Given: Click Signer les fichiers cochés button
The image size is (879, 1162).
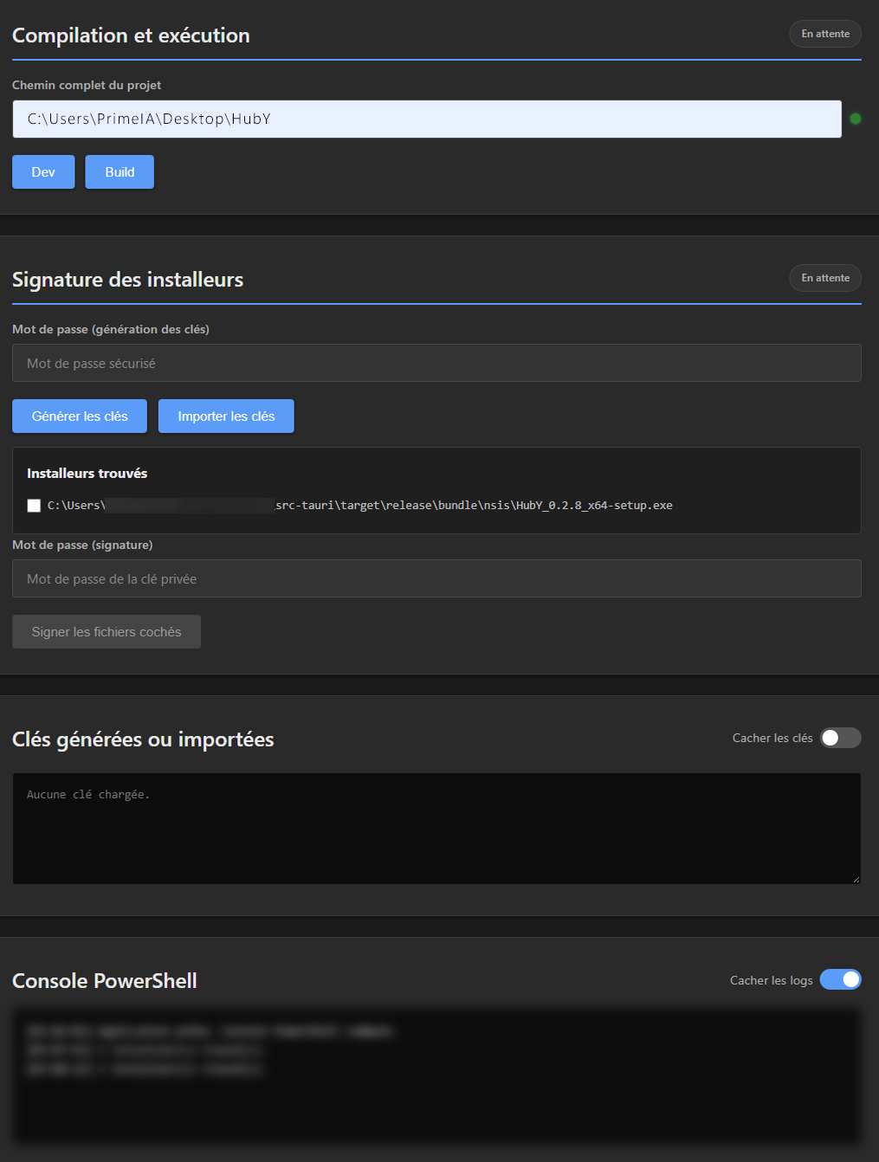Looking at the screenshot, I should 107,631.
